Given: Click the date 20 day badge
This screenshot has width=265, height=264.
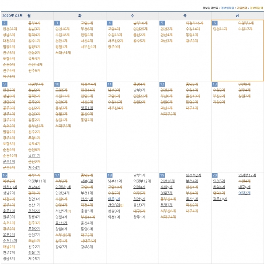Looking at the screenshot, I should 215,176.
